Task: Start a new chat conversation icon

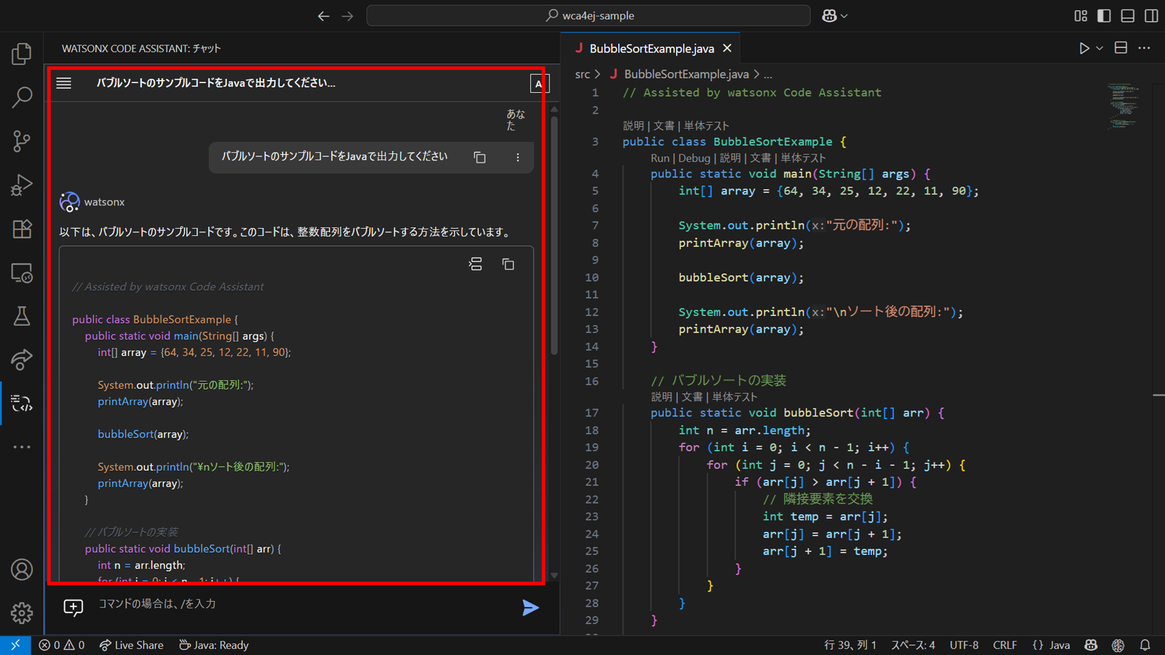Action: coord(73,607)
